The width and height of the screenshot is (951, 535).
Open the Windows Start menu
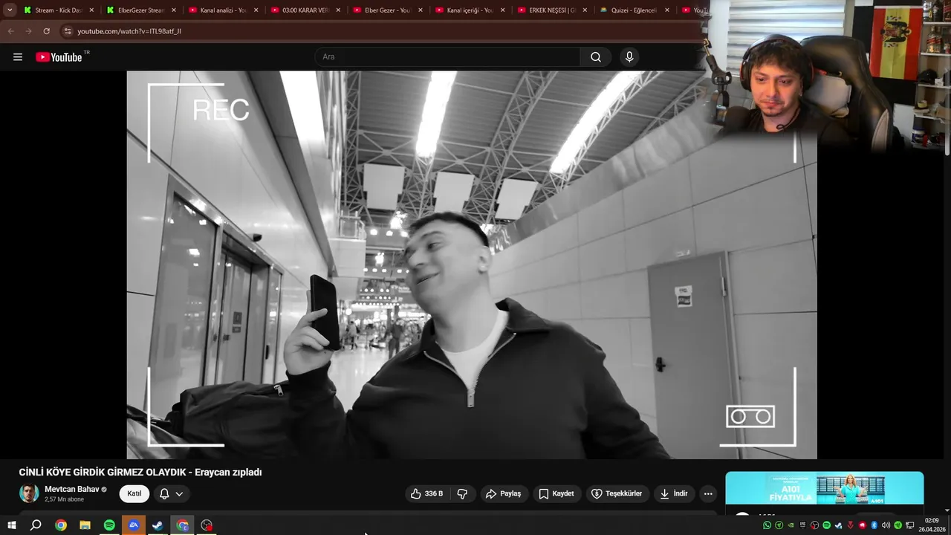[11, 525]
